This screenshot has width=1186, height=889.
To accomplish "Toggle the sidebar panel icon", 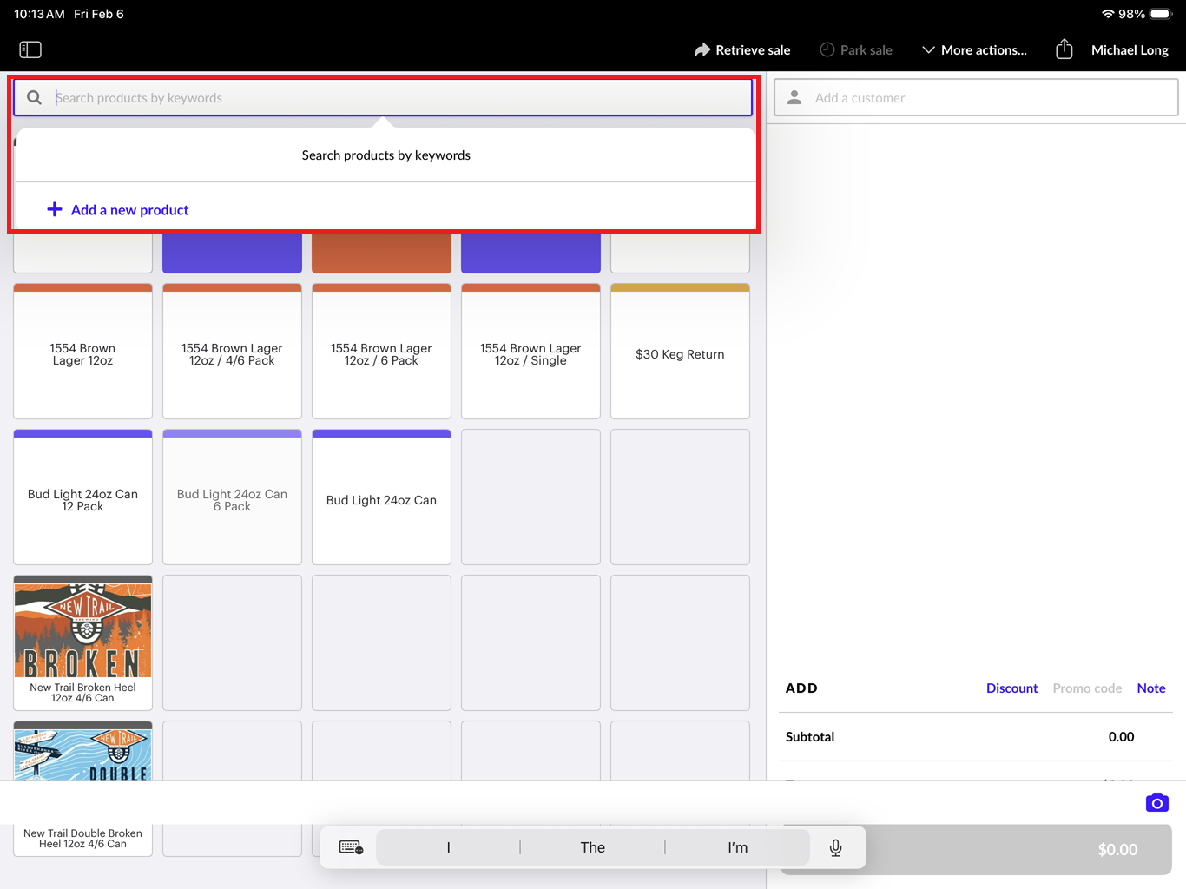I will (x=30, y=49).
